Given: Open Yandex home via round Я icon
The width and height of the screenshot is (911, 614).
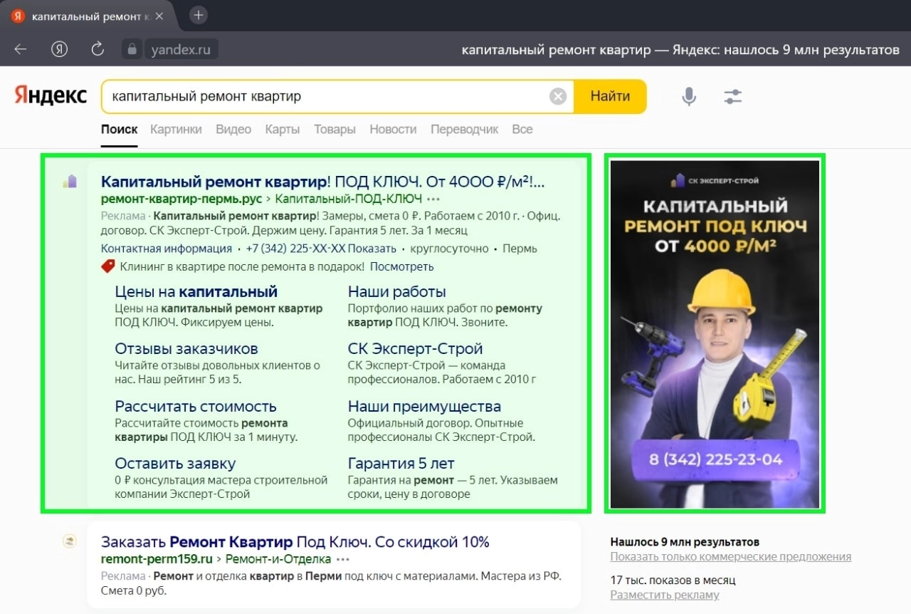Looking at the screenshot, I should pyautogui.click(x=59, y=49).
